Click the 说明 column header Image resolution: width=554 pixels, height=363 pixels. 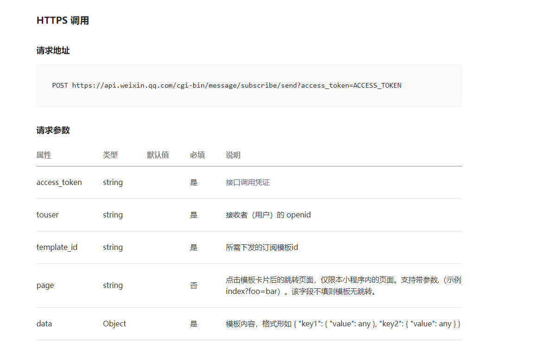tap(233, 155)
